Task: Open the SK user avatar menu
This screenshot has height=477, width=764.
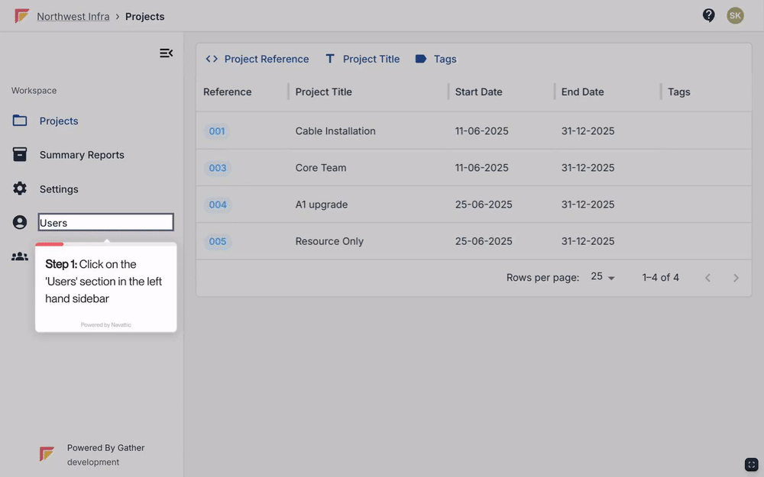Action: click(735, 15)
